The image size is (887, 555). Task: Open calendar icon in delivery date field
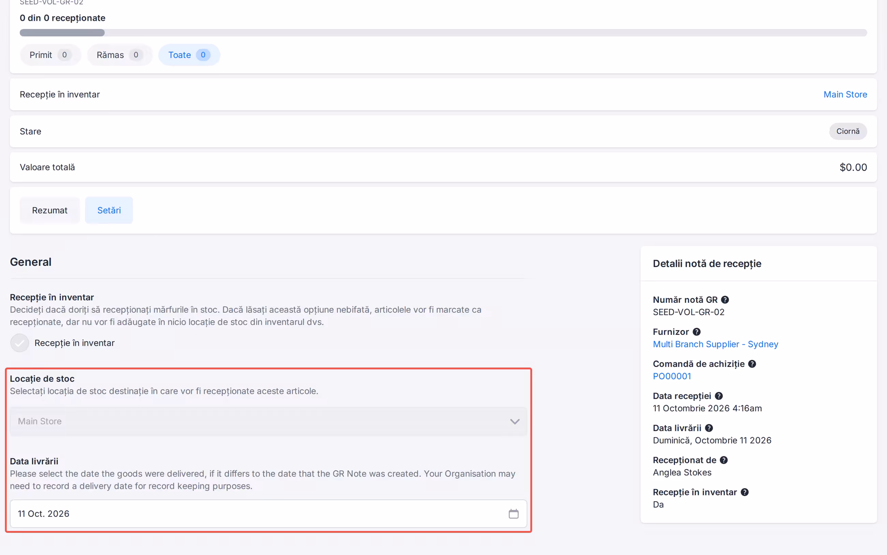(x=513, y=513)
